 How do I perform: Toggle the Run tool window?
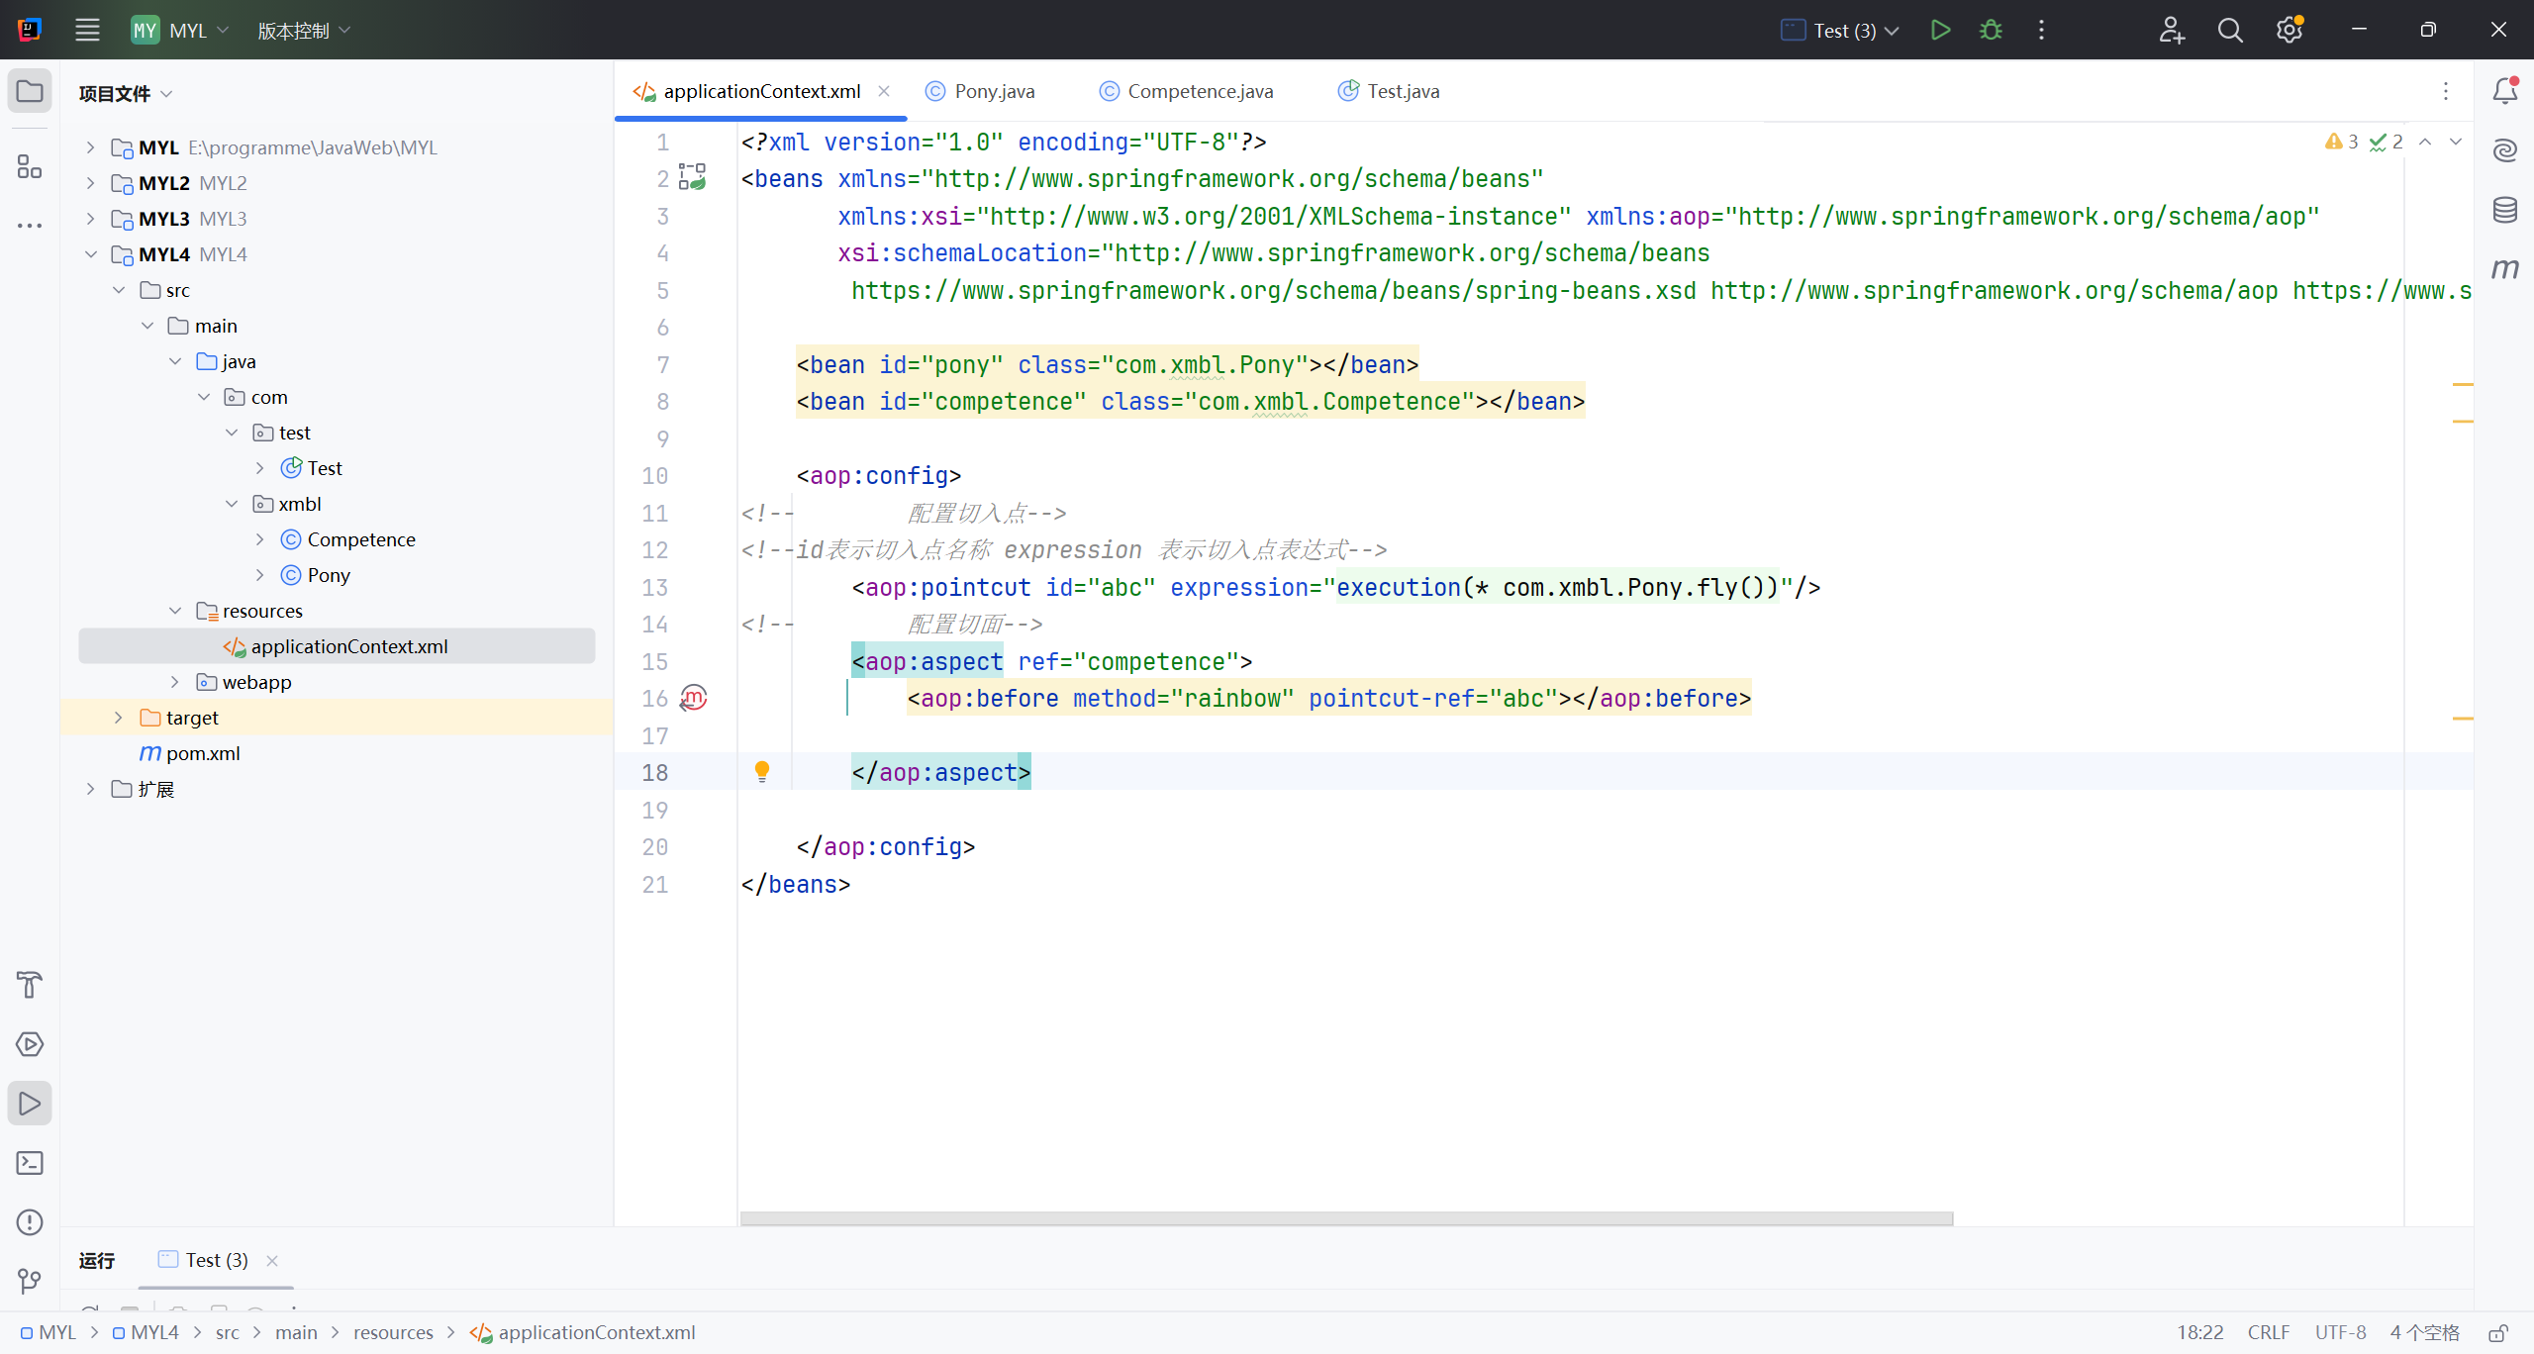click(30, 1104)
